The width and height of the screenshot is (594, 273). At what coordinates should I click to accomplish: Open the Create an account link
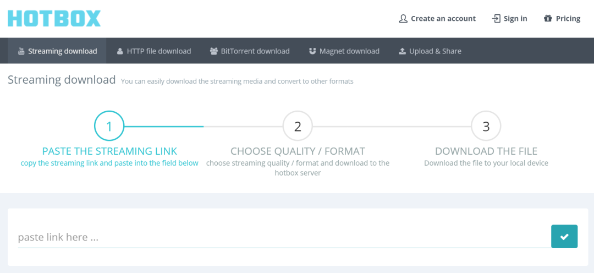[438, 19]
